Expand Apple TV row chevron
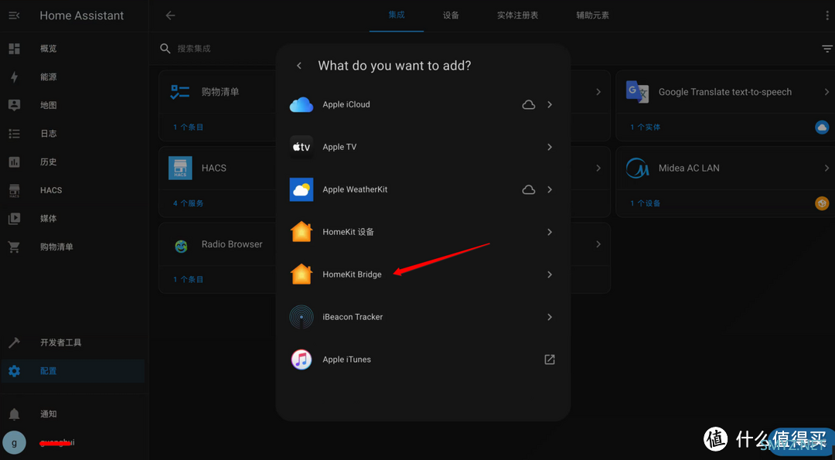The width and height of the screenshot is (835, 460). point(550,147)
